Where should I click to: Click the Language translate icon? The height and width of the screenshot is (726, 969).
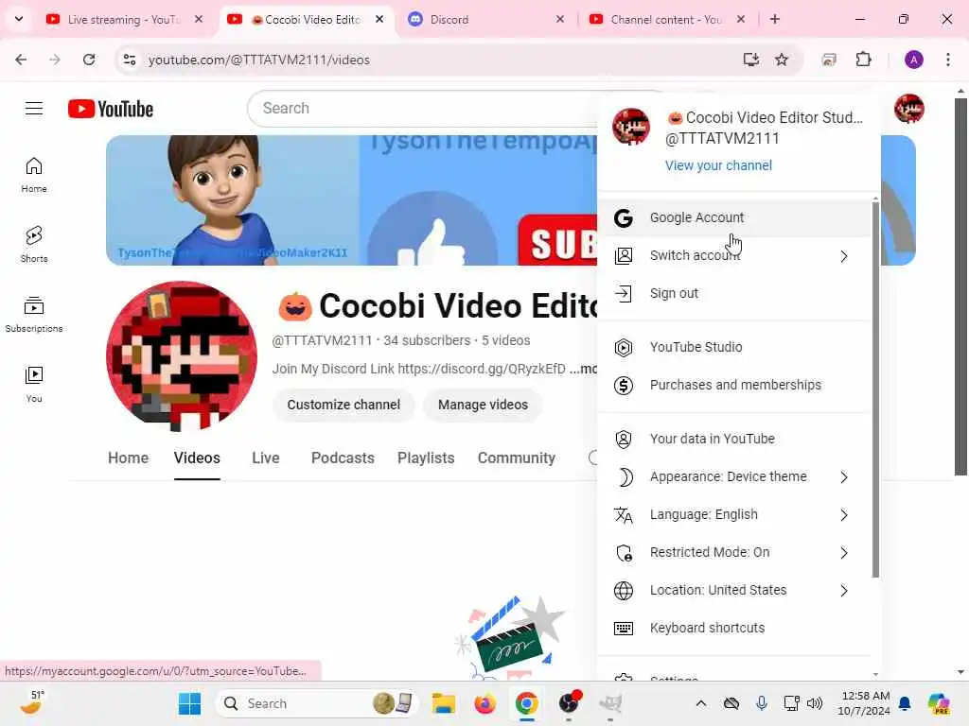coord(624,515)
